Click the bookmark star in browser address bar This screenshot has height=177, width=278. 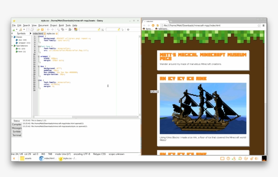[259, 25]
